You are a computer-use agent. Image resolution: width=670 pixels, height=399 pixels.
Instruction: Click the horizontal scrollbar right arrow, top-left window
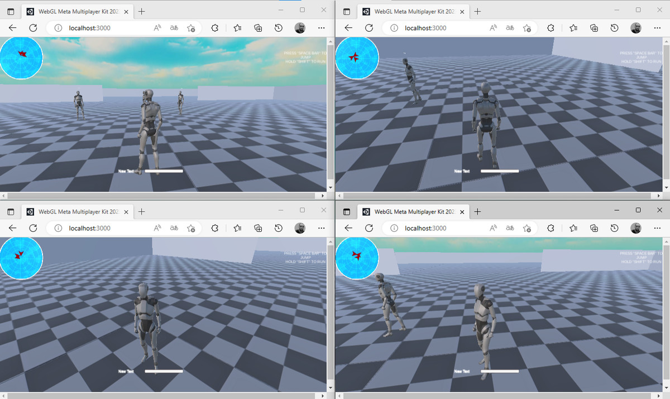click(x=323, y=196)
